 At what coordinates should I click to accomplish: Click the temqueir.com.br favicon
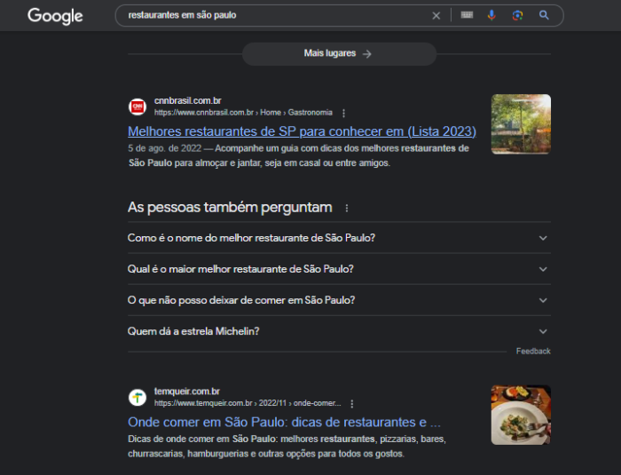click(138, 397)
